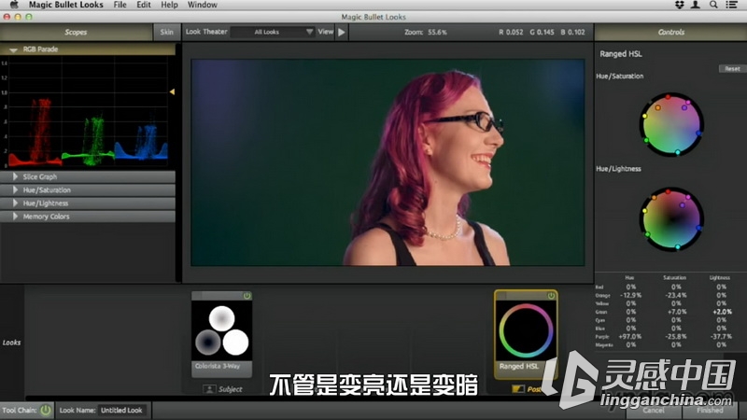The image size is (747, 420).
Task: Click the video preview image
Action: (388, 162)
